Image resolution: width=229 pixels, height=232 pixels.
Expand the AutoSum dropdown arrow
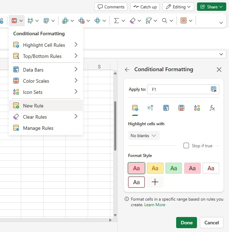click(x=123, y=21)
